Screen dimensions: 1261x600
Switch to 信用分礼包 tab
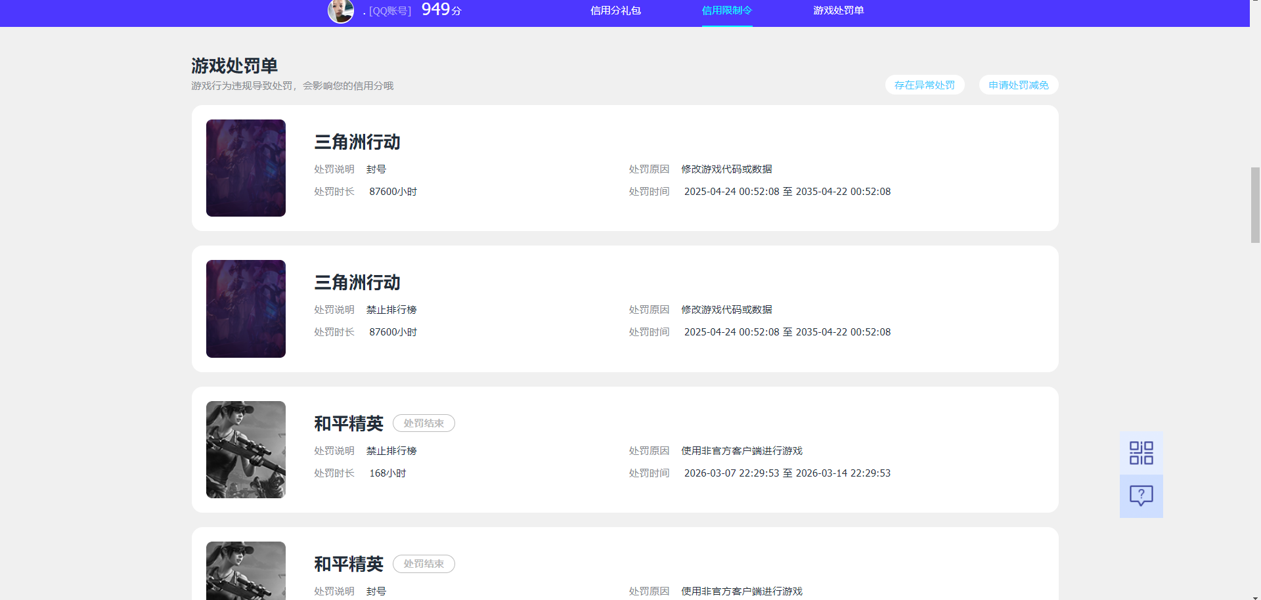615,11
